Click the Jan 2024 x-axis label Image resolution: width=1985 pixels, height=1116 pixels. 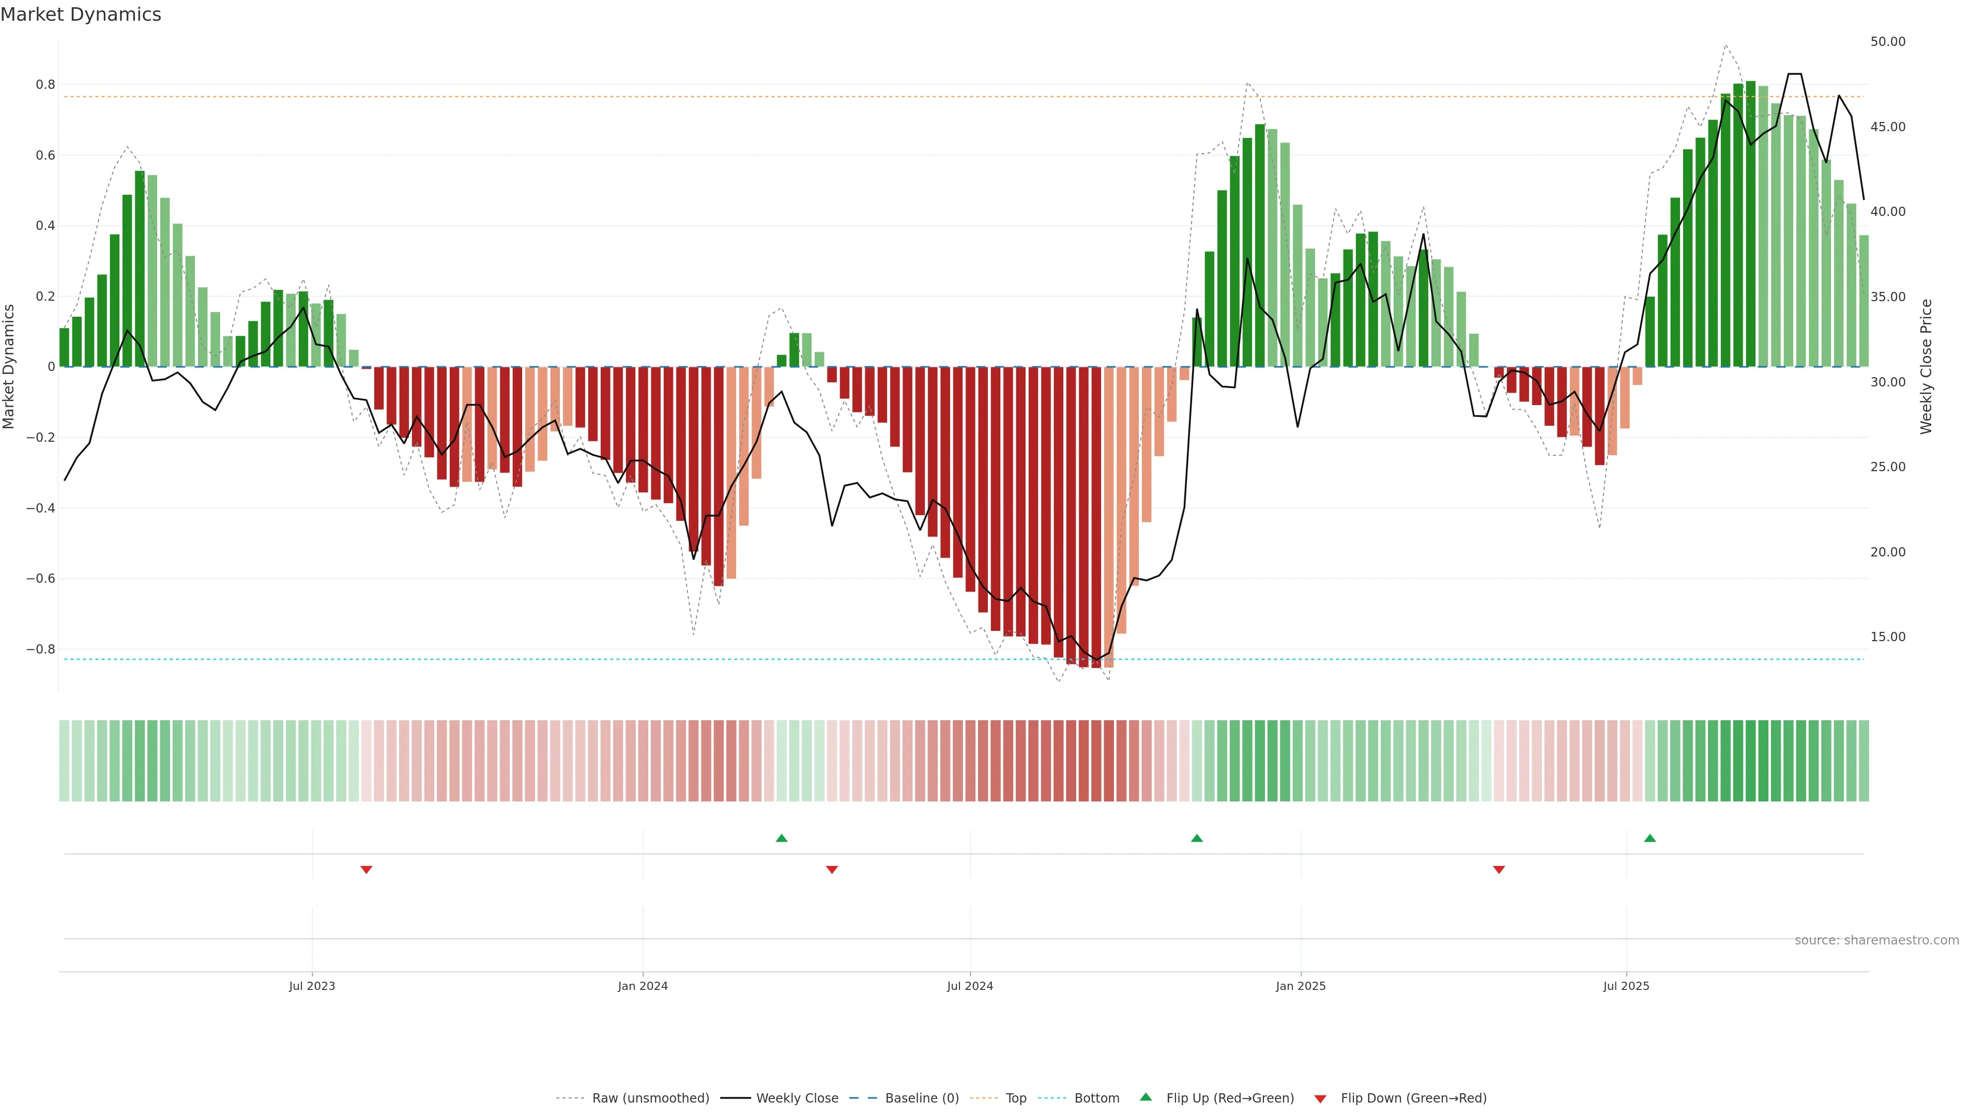coord(643,986)
